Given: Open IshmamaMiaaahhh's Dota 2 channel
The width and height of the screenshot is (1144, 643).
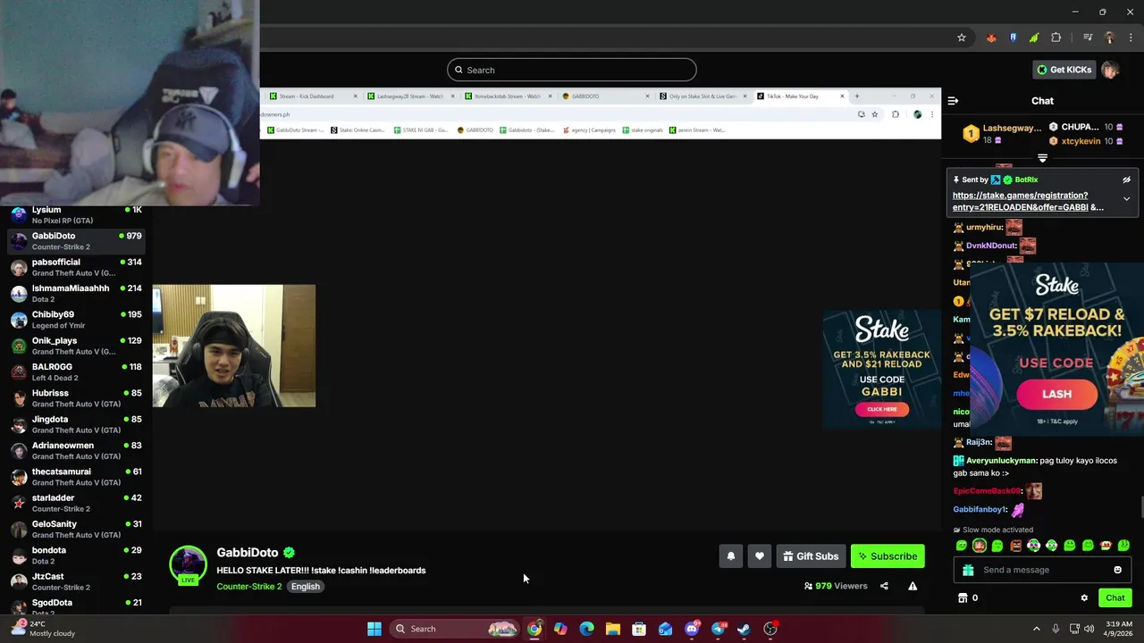Looking at the screenshot, I should click(x=76, y=293).
